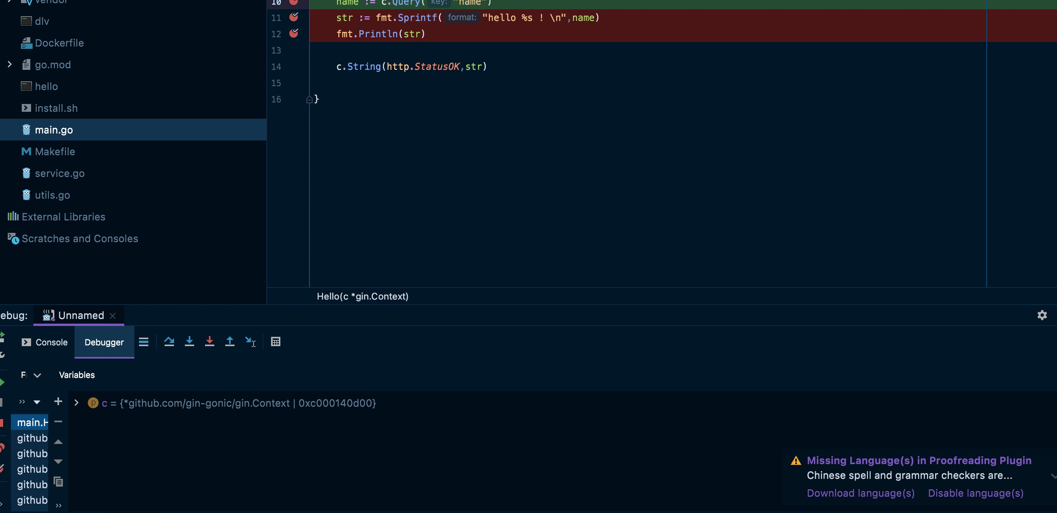Click the Disable language(s) link
This screenshot has width=1057, height=513.
[x=975, y=493]
